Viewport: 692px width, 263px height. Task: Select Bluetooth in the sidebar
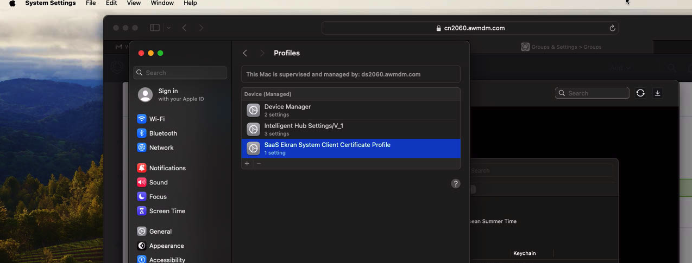tap(162, 133)
